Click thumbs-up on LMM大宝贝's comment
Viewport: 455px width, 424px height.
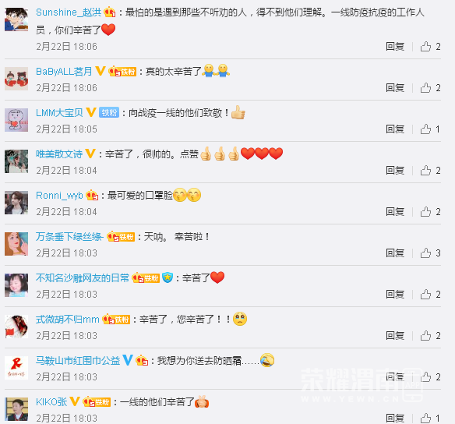[x=425, y=129]
